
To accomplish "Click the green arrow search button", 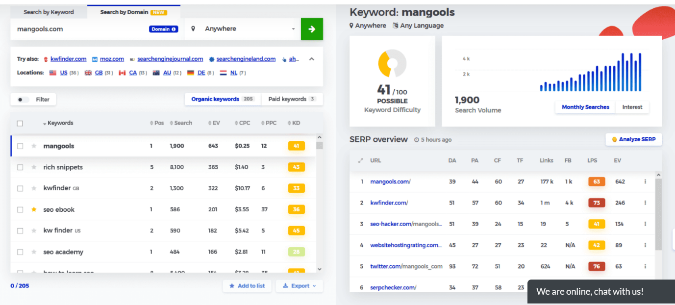I will click(x=312, y=29).
